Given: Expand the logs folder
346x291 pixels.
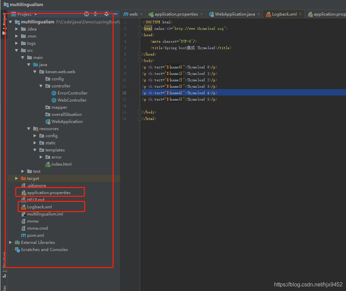Looking at the screenshot, I should [17, 43].
